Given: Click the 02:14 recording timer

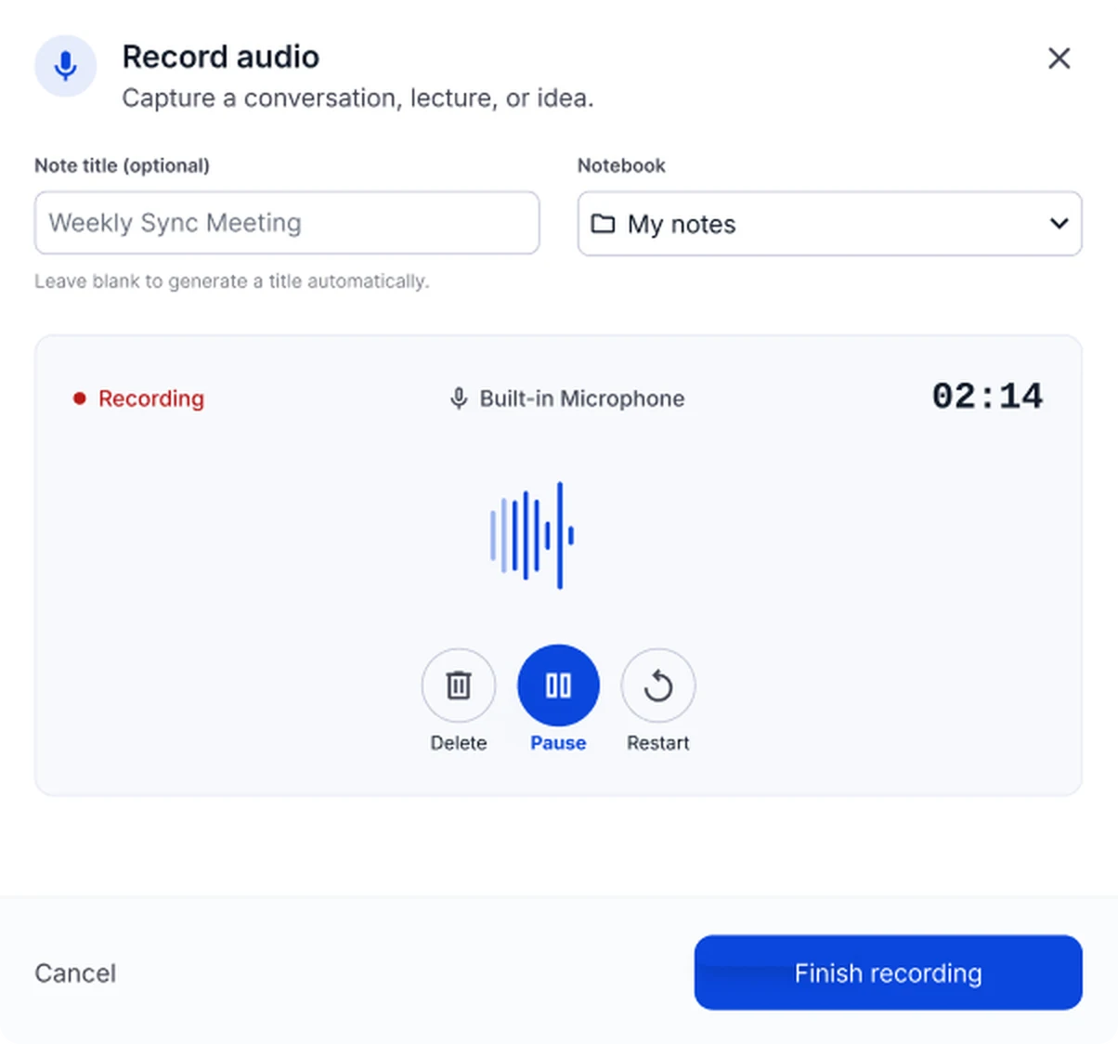Looking at the screenshot, I should (987, 397).
